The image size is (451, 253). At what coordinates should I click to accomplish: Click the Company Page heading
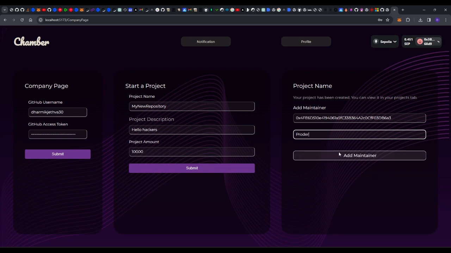click(47, 86)
